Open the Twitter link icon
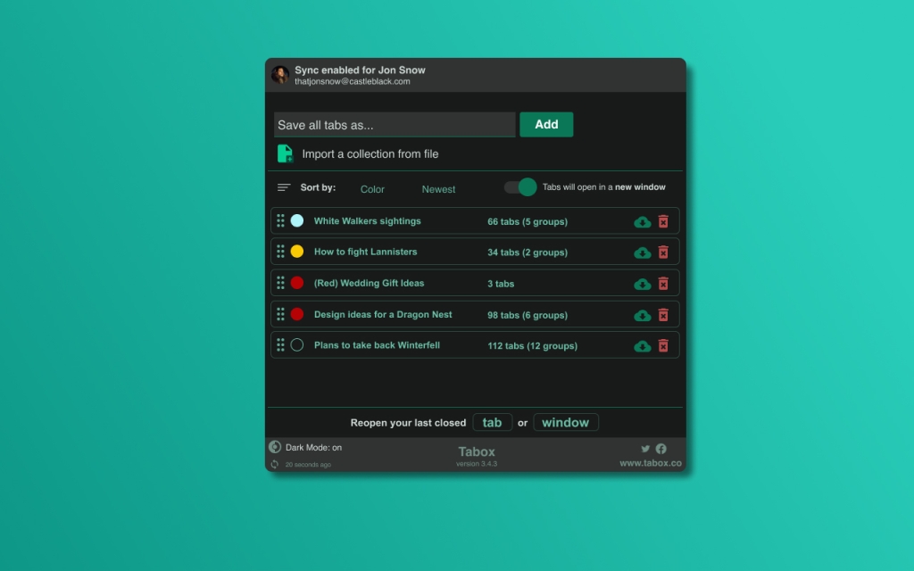This screenshot has width=914, height=571. click(645, 449)
